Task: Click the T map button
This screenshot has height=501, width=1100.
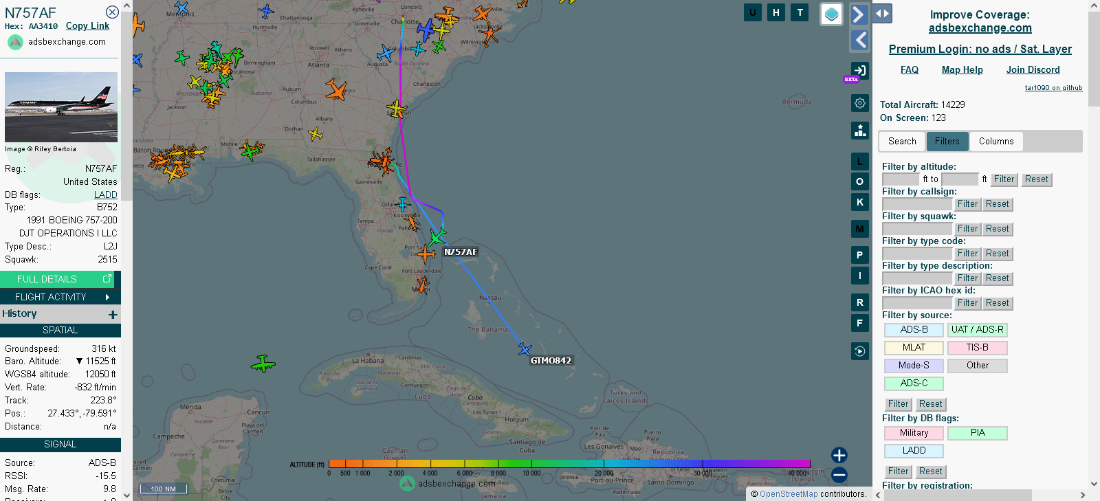Action: click(800, 12)
